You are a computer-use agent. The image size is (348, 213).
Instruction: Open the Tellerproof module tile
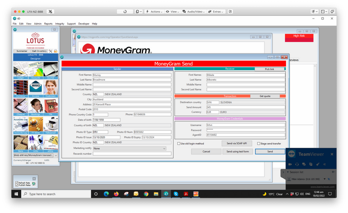click(51, 126)
